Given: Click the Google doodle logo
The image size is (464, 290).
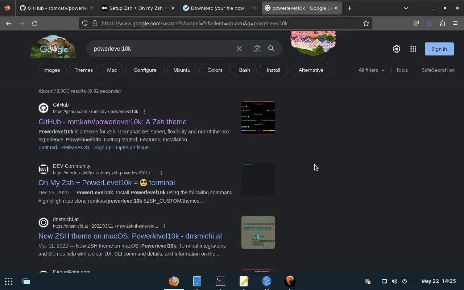Looking at the screenshot, I should 53,47.
